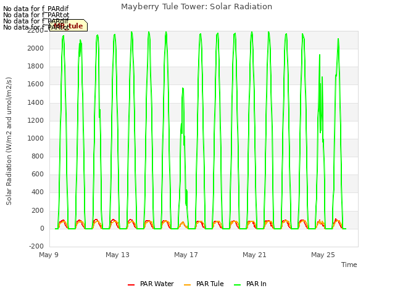Click the red PAR Water legend swatch

[x=131, y=285]
